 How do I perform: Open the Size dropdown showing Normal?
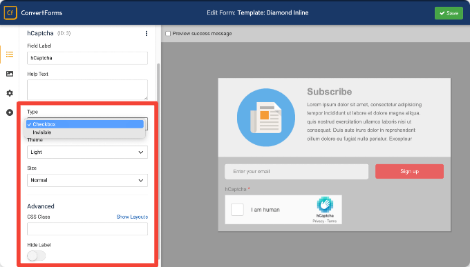(87, 180)
